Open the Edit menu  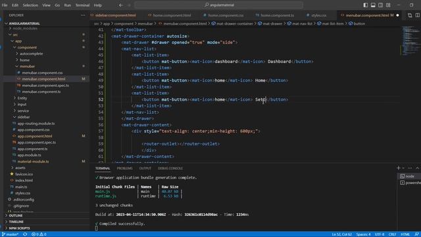[x=15, y=5]
